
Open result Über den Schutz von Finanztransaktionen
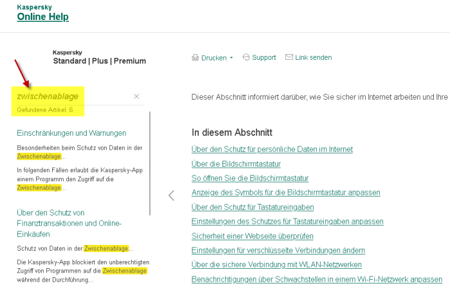69,223
